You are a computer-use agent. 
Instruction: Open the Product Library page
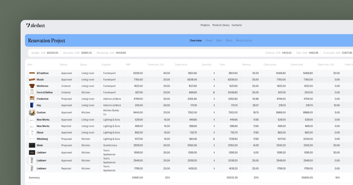click(x=221, y=25)
